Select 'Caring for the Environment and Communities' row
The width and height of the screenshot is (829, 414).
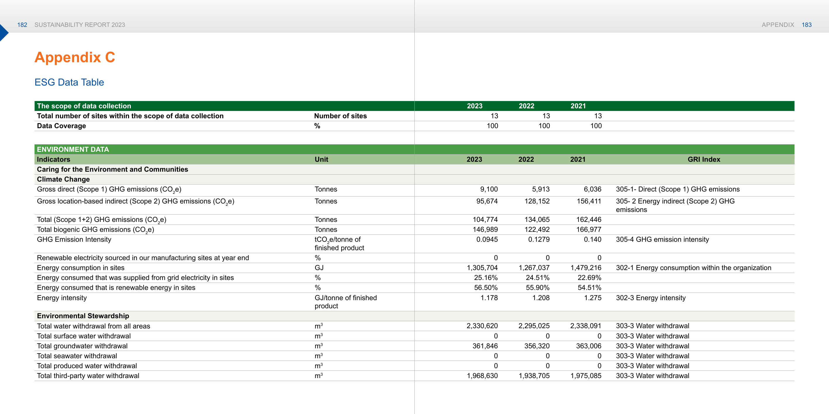click(x=415, y=169)
